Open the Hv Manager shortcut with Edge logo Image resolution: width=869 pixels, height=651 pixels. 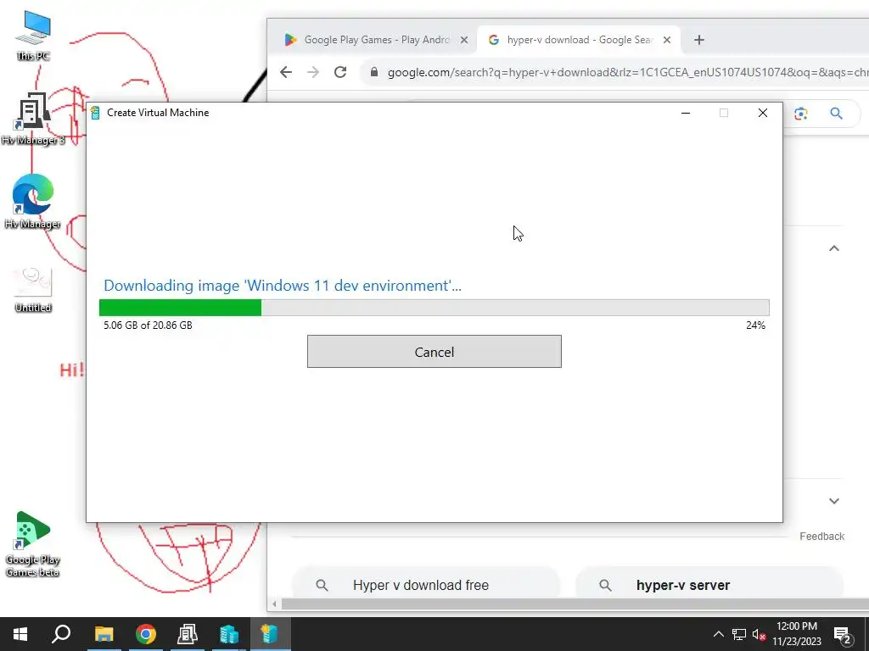(x=33, y=202)
